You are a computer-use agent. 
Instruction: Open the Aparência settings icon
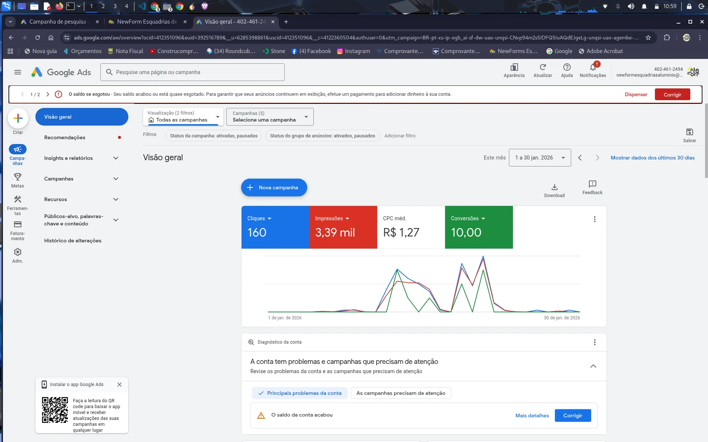pyautogui.click(x=514, y=67)
